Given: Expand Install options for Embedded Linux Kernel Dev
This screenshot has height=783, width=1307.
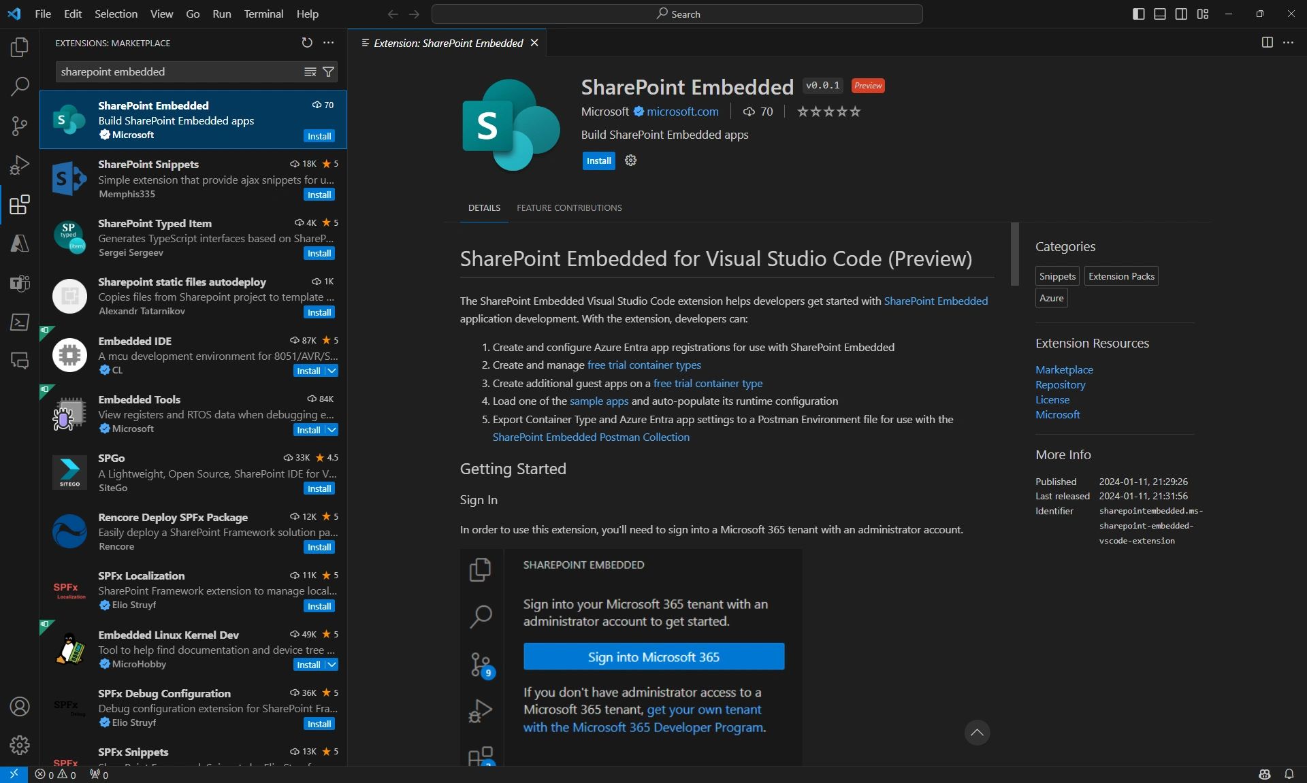Looking at the screenshot, I should pos(332,665).
